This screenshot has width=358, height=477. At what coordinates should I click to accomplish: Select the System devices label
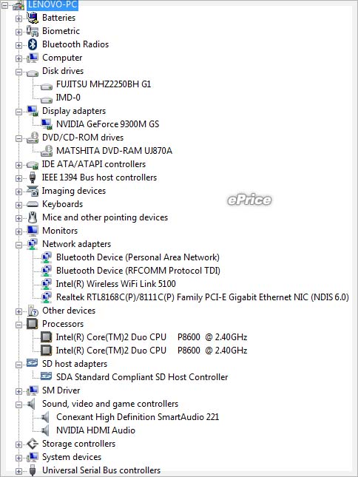pyautogui.click(x=72, y=457)
